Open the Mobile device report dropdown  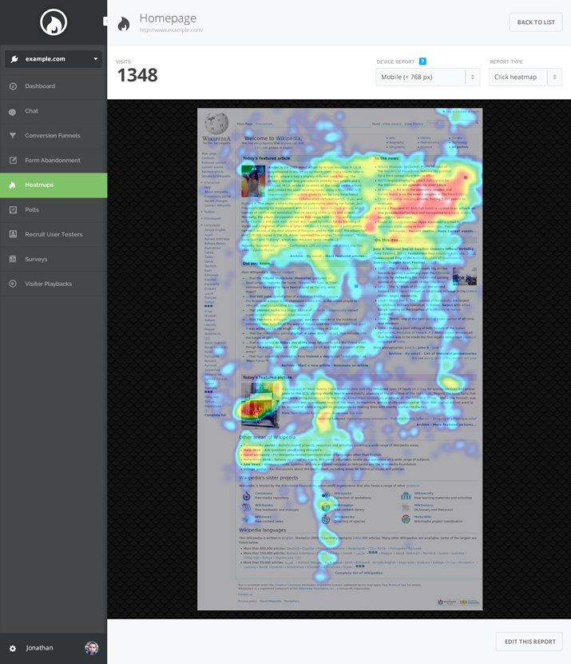pos(427,77)
